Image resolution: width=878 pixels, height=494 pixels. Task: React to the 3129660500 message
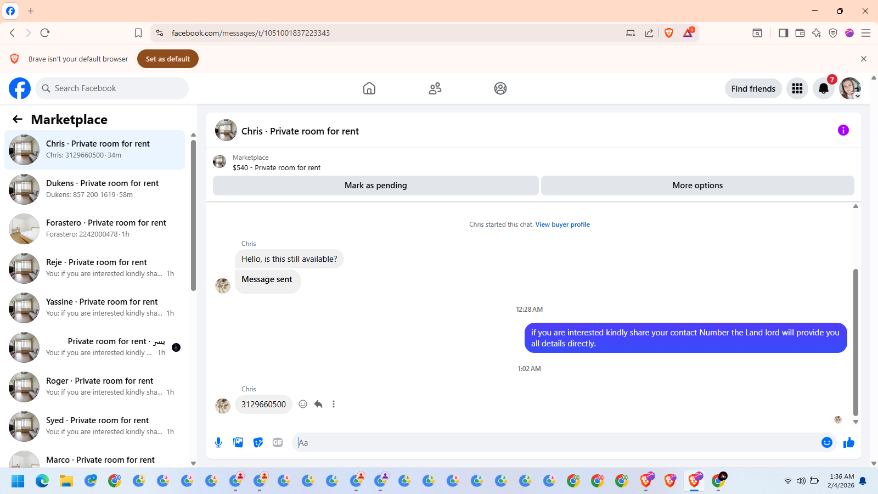coord(303,404)
